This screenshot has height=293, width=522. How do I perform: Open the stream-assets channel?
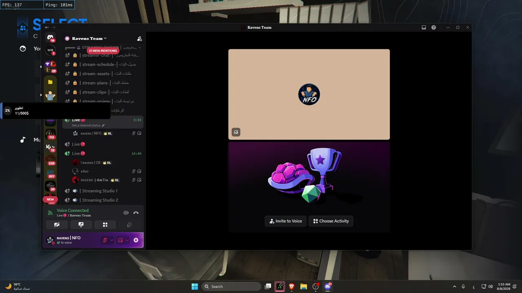tap(103, 74)
